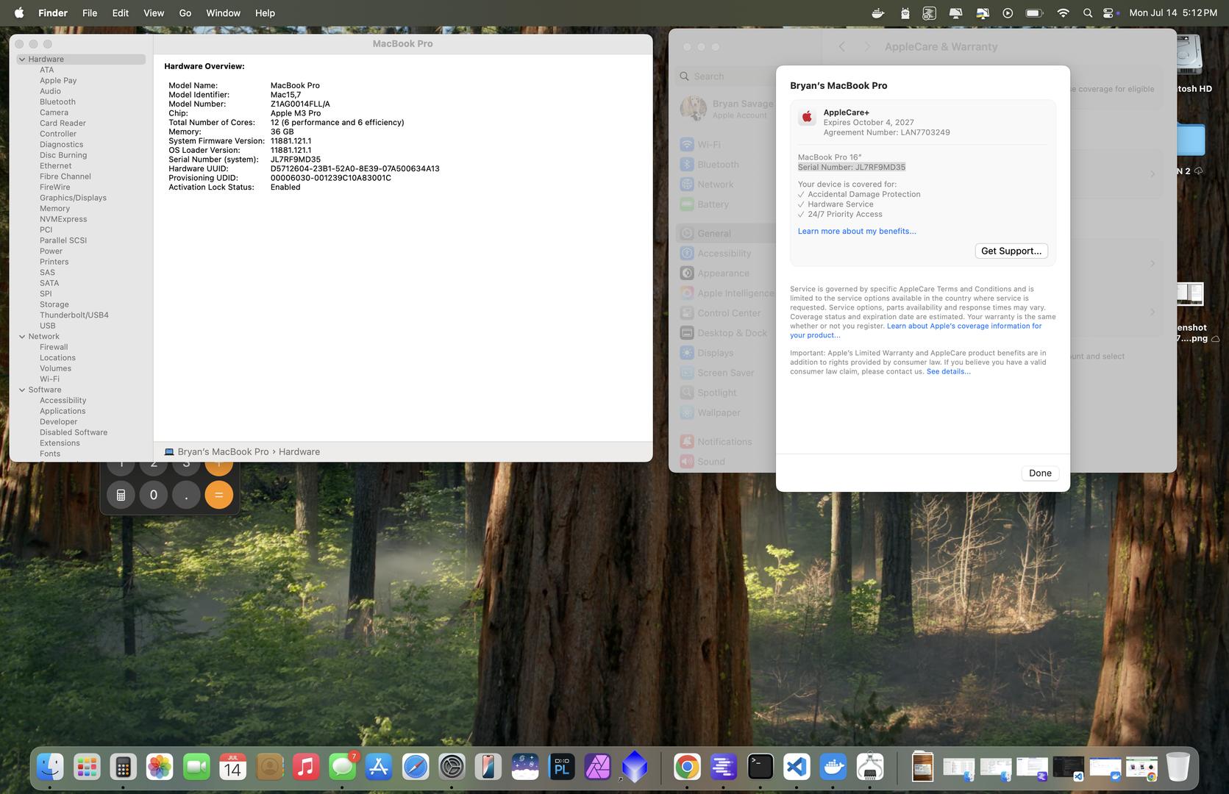Select Firewall under Network
Image resolution: width=1229 pixels, height=794 pixels.
pyautogui.click(x=54, y=347)
